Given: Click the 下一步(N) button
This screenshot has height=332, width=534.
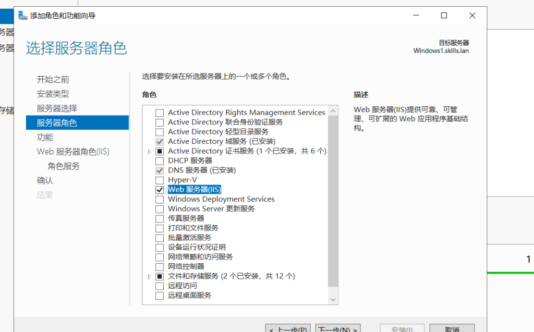Looking at the screenshot, I should coord(338,328).
